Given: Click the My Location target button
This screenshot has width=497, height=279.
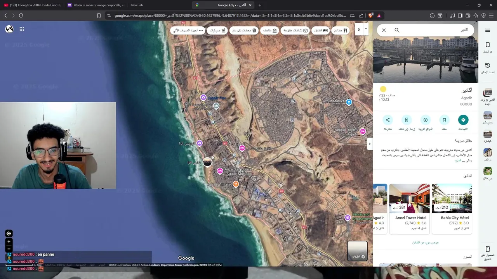Looking at the screenshot, I should coord(9,233).
